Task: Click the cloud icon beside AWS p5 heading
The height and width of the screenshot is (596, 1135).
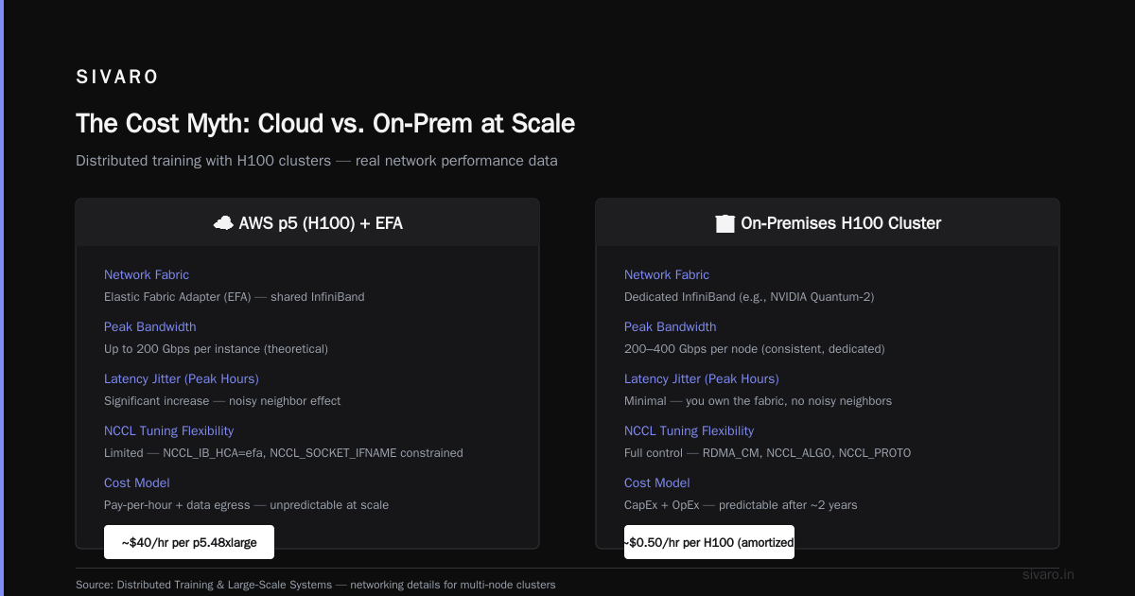Action: point(223,223)
